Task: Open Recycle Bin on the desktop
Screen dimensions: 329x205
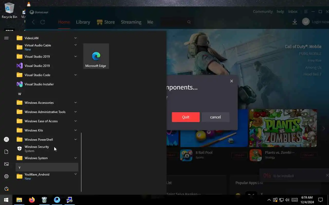Action: click(10, 11)
